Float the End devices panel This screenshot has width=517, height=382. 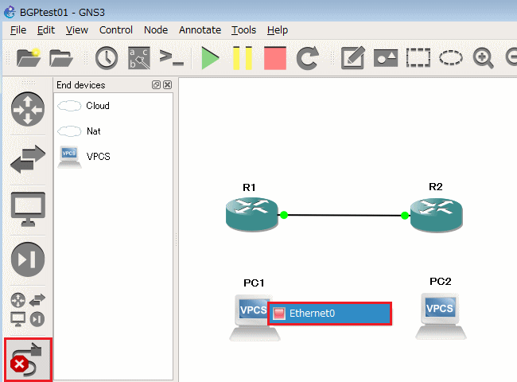click(156, 85)
